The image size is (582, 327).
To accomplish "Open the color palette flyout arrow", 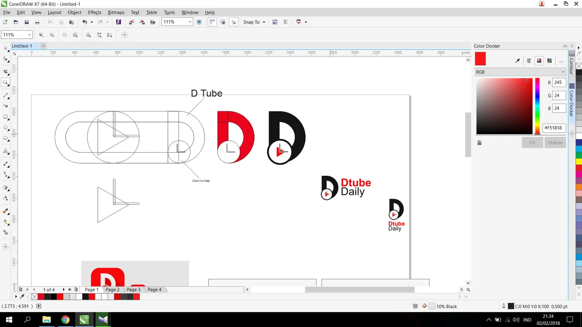I will tap(579, 47).
